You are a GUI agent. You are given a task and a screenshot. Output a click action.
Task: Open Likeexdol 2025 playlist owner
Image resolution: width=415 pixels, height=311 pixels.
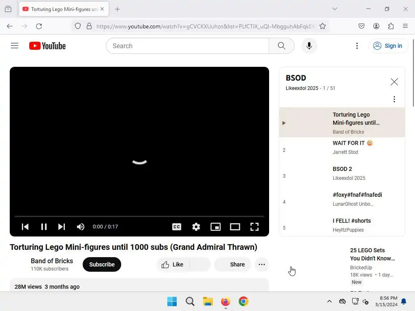point(302,88)
